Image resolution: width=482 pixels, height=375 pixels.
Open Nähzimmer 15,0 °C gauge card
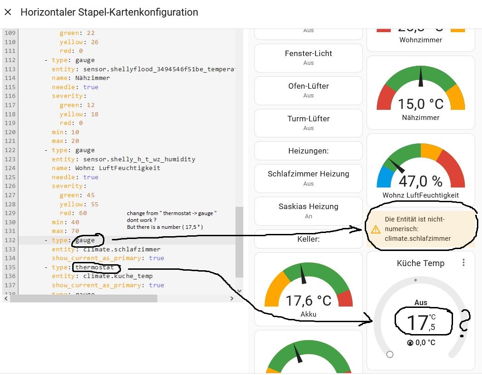point(420,92)
